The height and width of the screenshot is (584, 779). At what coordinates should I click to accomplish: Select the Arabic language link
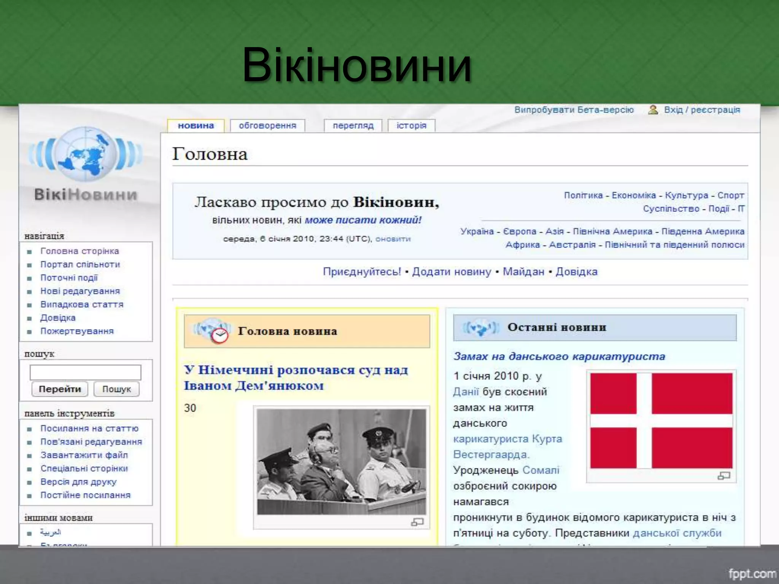pos(51,532)
